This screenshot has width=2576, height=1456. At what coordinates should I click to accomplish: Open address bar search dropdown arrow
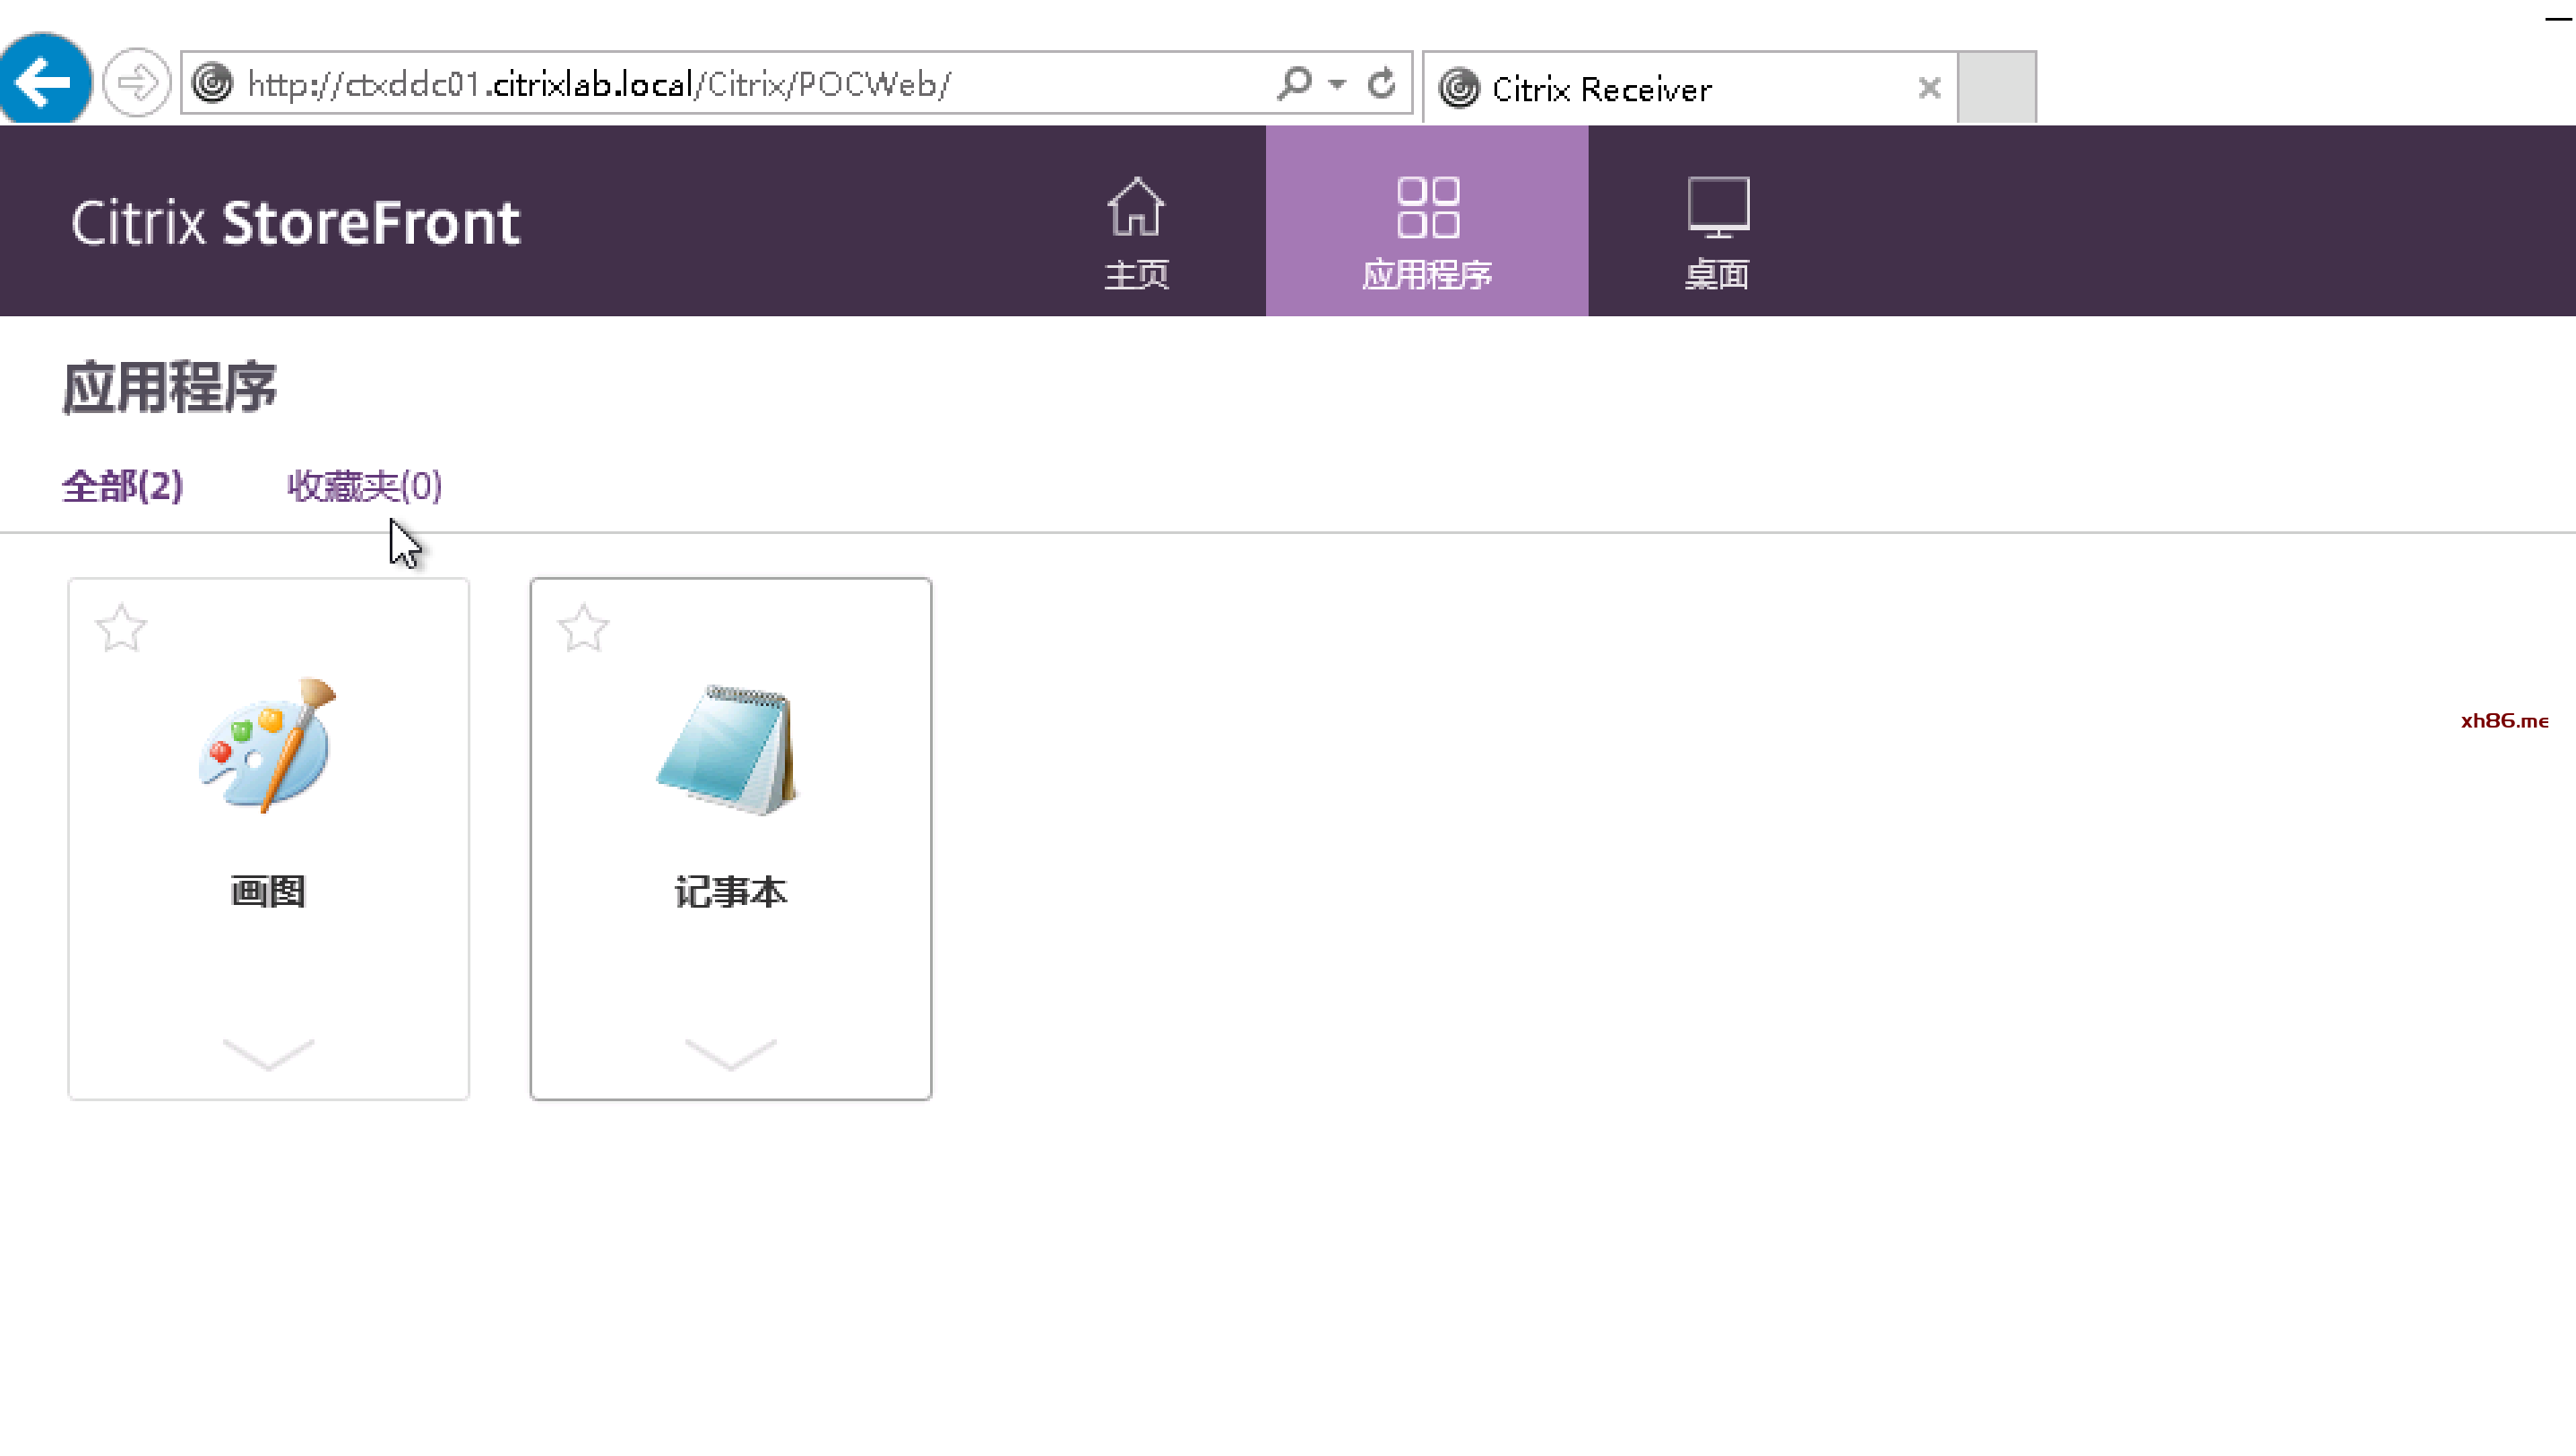pos(1337,84)
